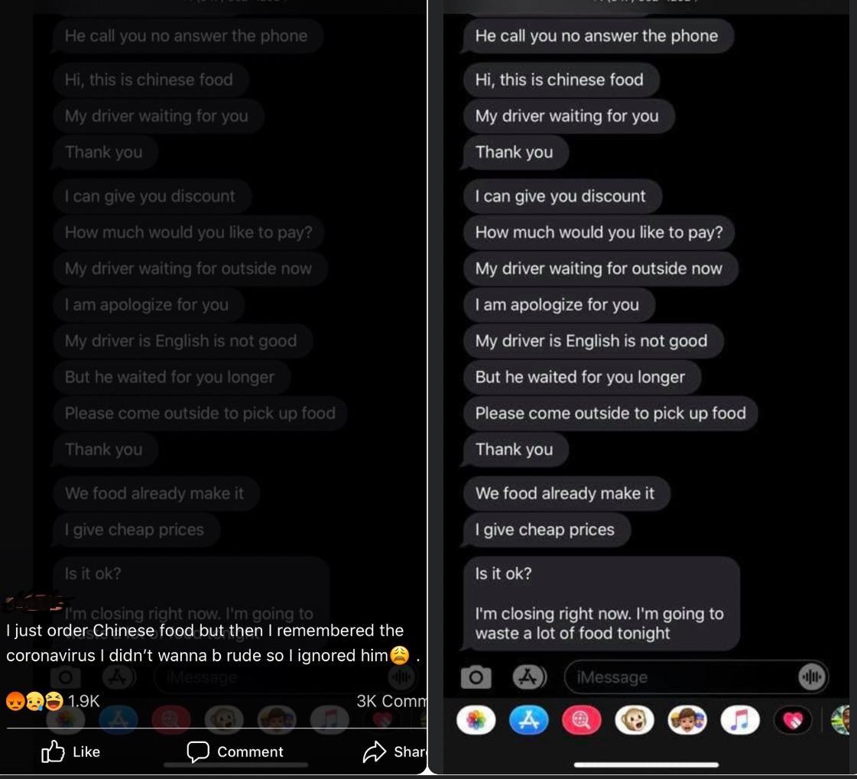
Task: Tap the right-hand "I'm closing right now" message bubble
Action: (601, 603)
